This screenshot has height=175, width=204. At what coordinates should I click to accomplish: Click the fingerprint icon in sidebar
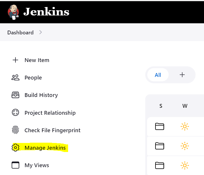pyautogui.click(x=15, y=130)
